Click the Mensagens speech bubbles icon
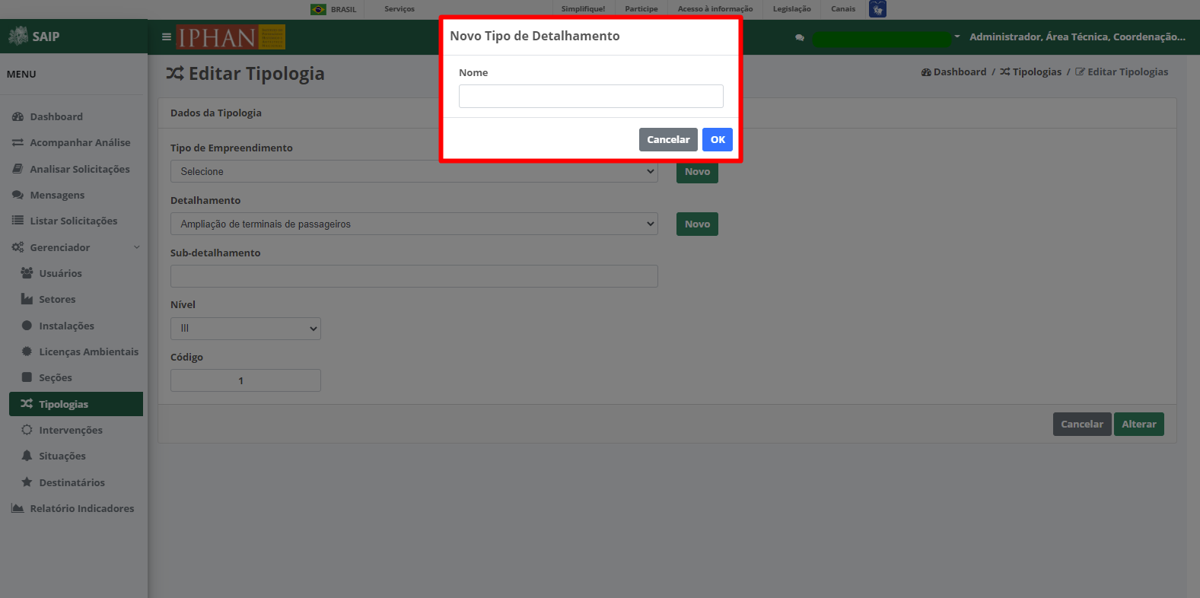Viewport: 1200px width, 598px height. 18,195
